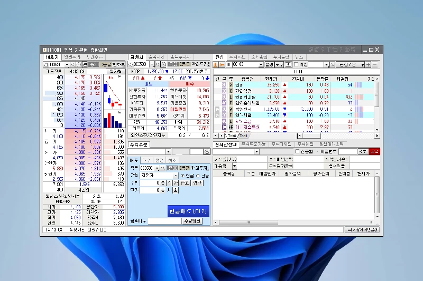Tick the checkbox in the watchlist toolbar
423x281 pixels.
click(x=296, y=64)
